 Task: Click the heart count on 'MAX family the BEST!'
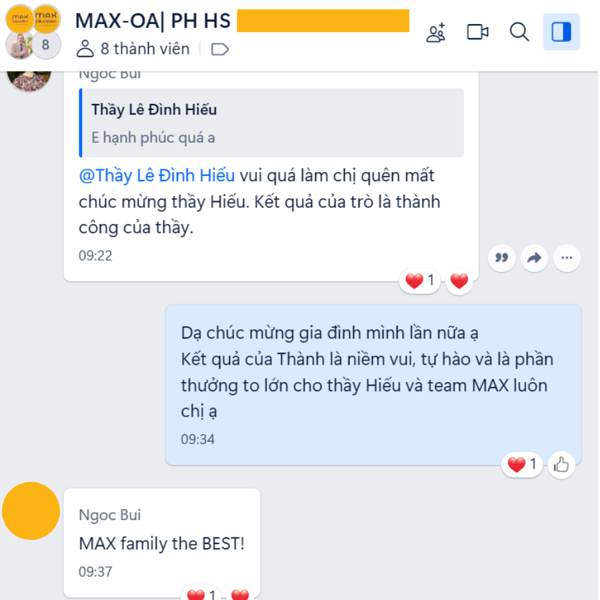pos(201,593)
